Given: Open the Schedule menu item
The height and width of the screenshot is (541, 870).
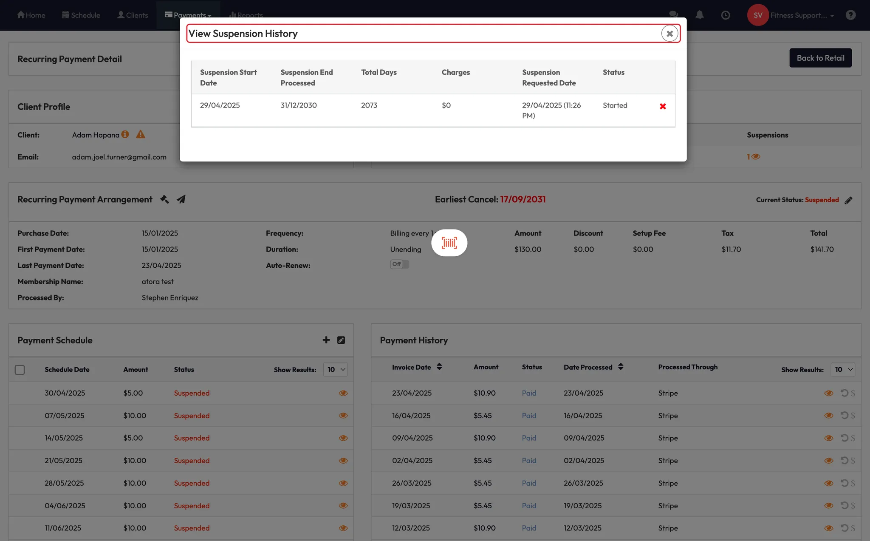Looking at the screenshot, I should click(x=81, y=15).
